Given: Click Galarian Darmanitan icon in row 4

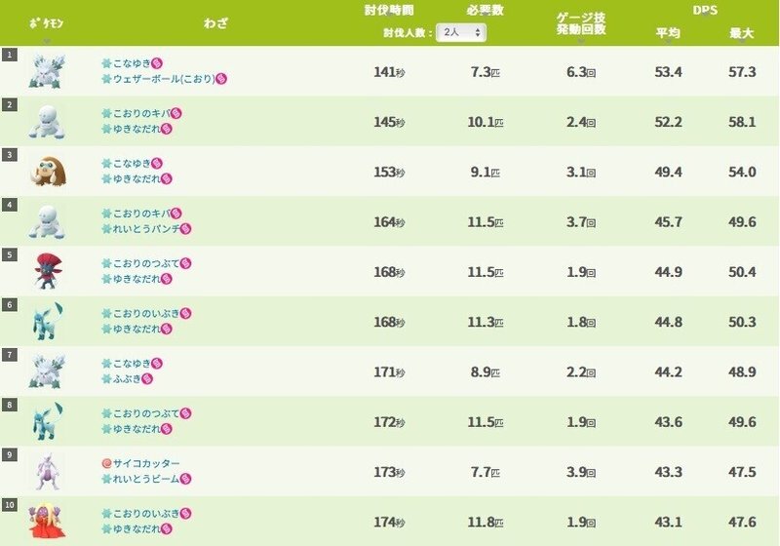Looking at the screenshot, I should 47,221.
